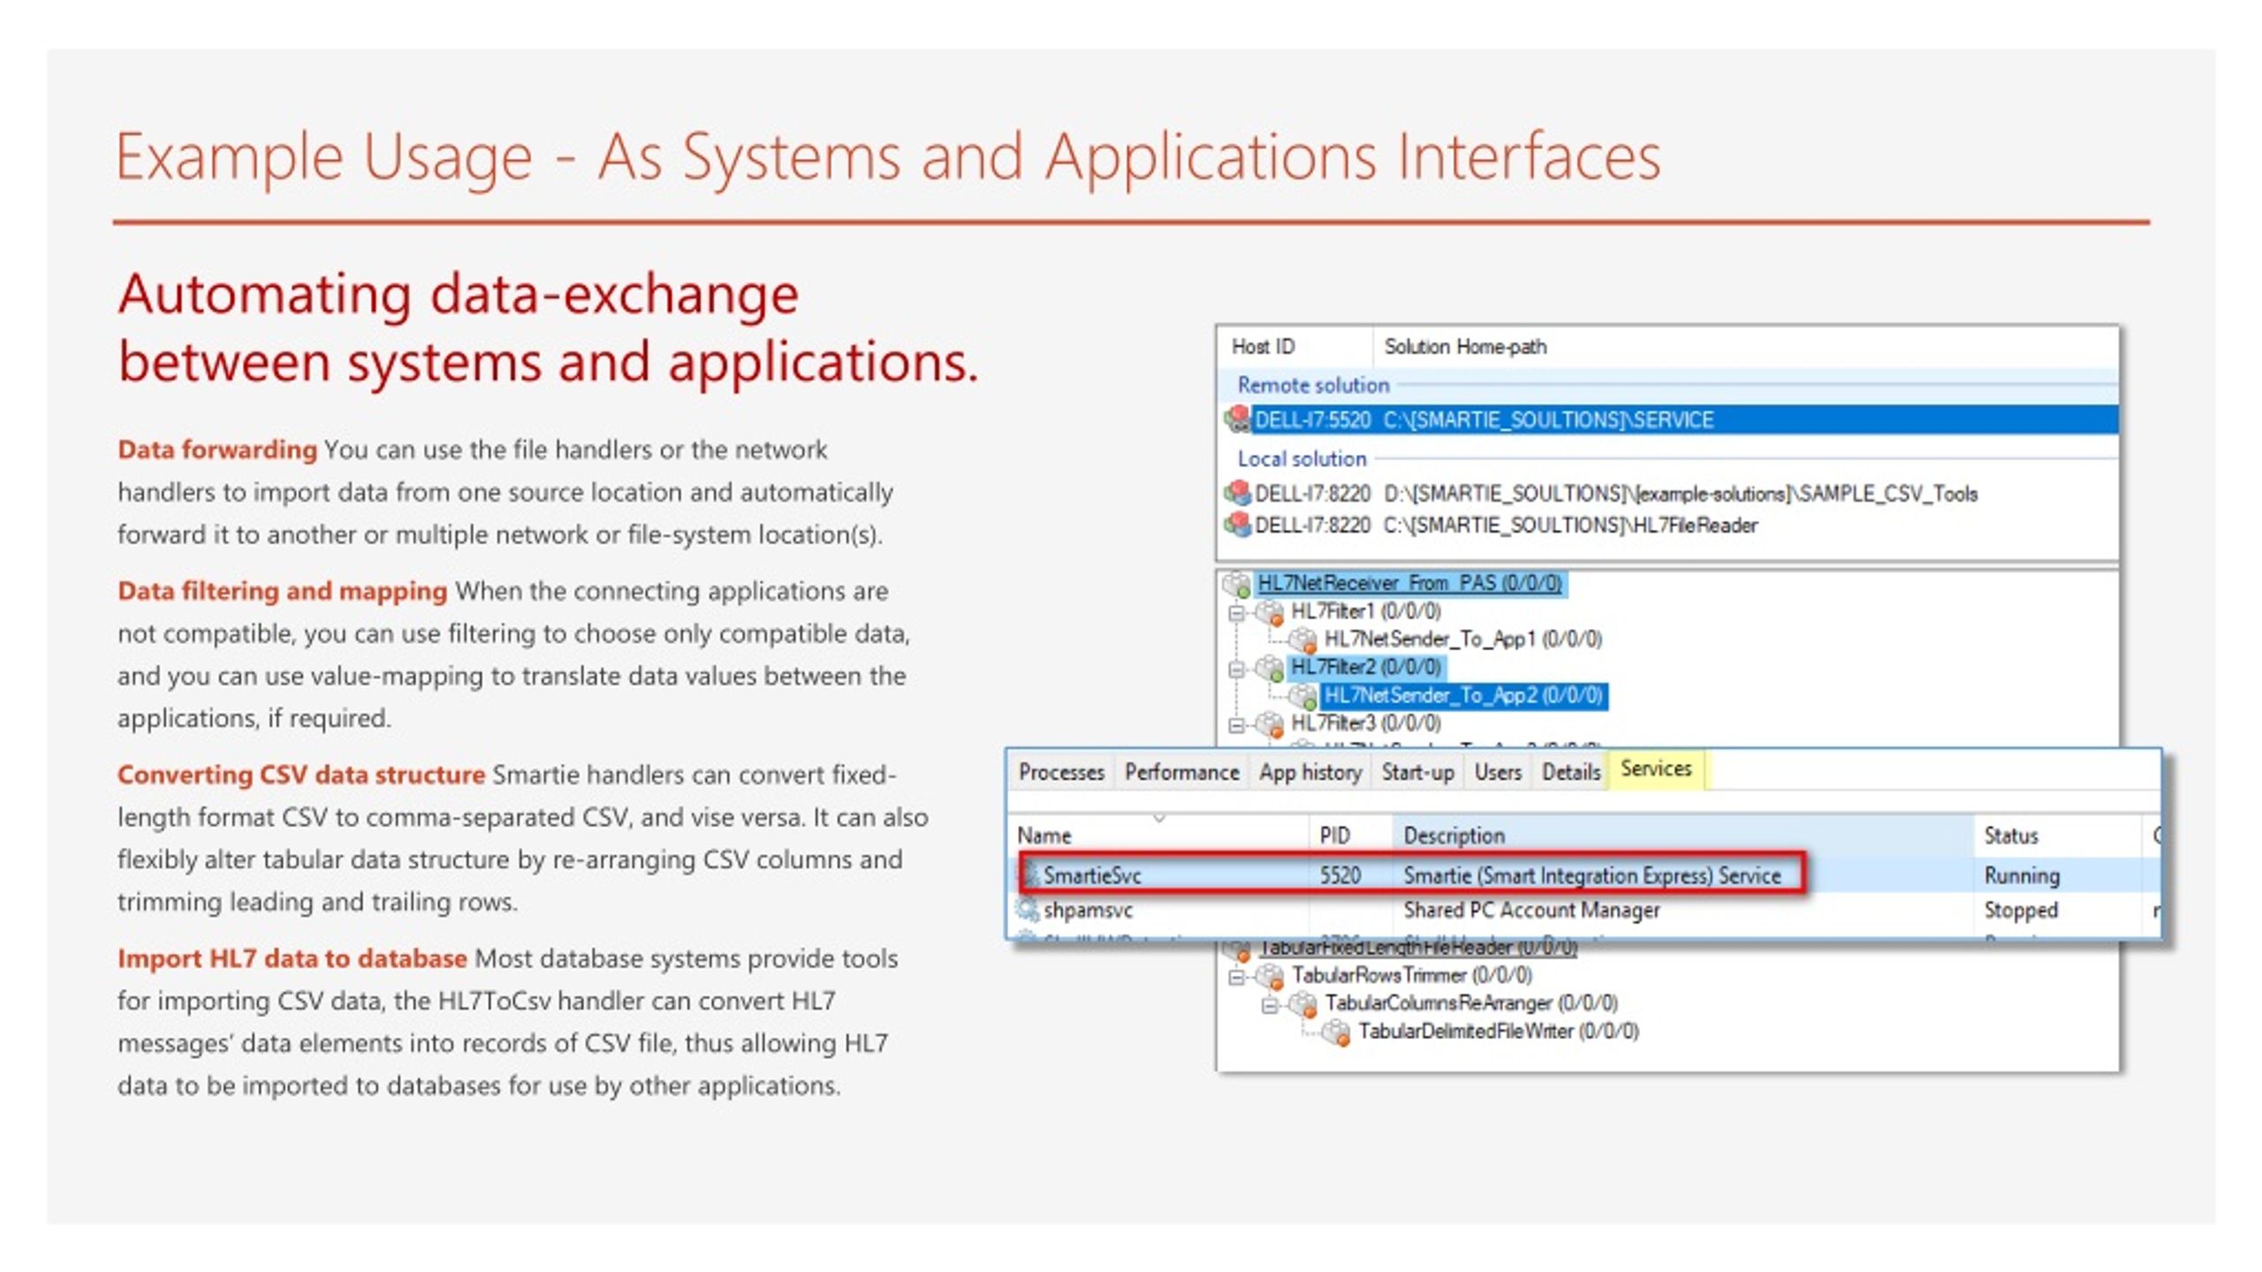Viewport: 2262px width, 1272px height.
Task: Open the Users tab
Action: pos(1498,772)
